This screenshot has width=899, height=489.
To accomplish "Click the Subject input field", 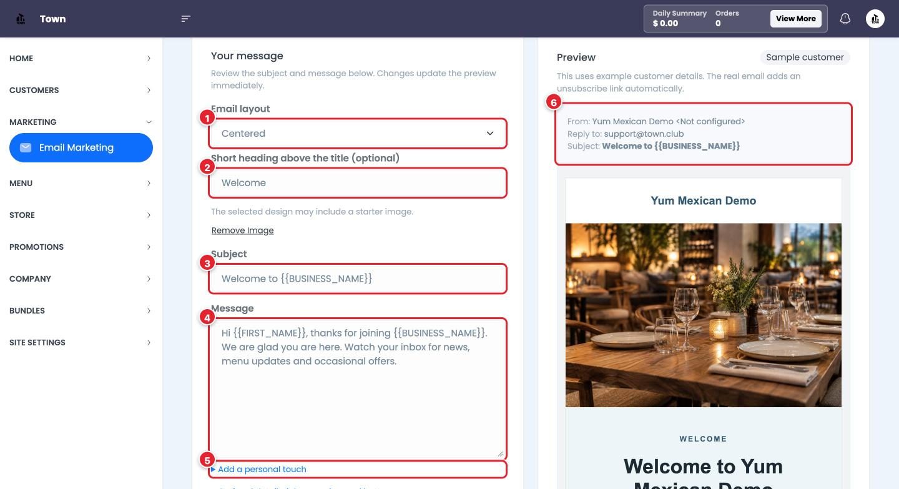I will tap(357, 279).
